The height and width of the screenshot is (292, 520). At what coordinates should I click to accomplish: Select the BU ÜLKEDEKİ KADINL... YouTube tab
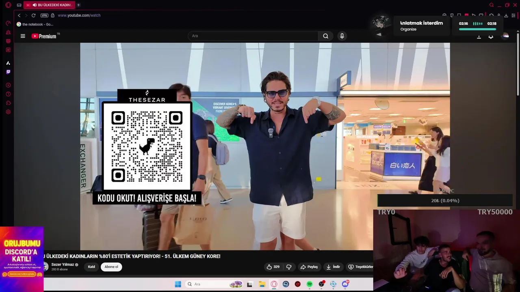pyautogui.click(x=49, y=5)
